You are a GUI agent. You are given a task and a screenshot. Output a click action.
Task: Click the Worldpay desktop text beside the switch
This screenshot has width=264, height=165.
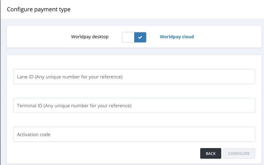(90, 37)
